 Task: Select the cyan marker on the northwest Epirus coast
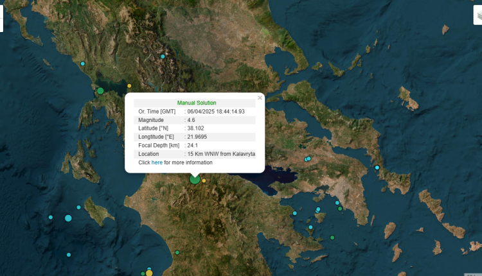(x=83, y=64)
